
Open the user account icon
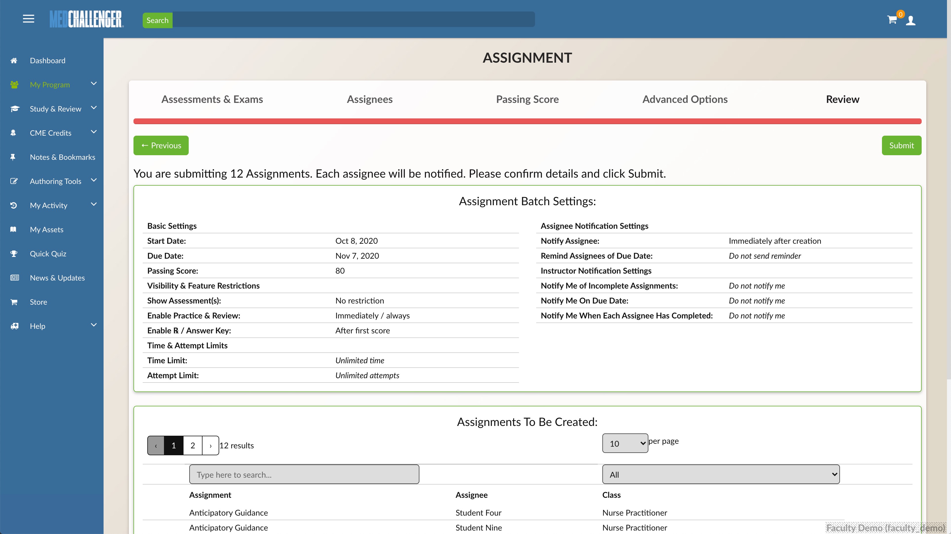(911, 20)
